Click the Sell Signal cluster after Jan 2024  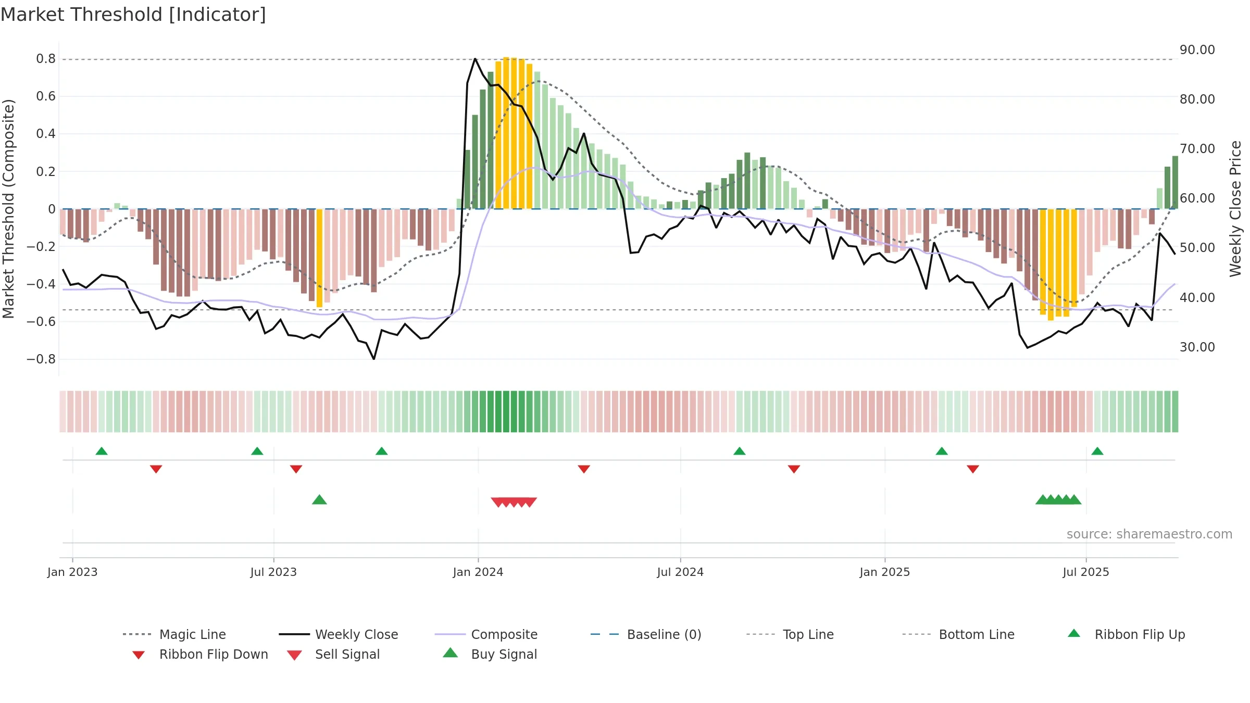514,502
